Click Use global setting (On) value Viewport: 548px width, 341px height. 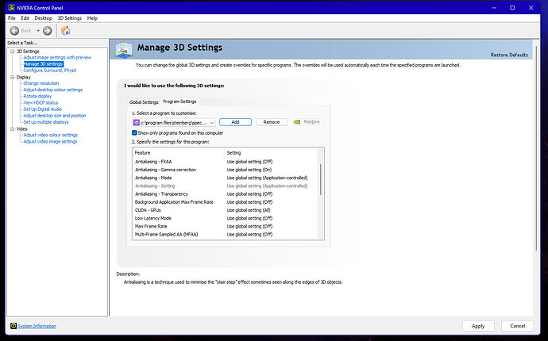pyautogui.click(x=249, y=170)
